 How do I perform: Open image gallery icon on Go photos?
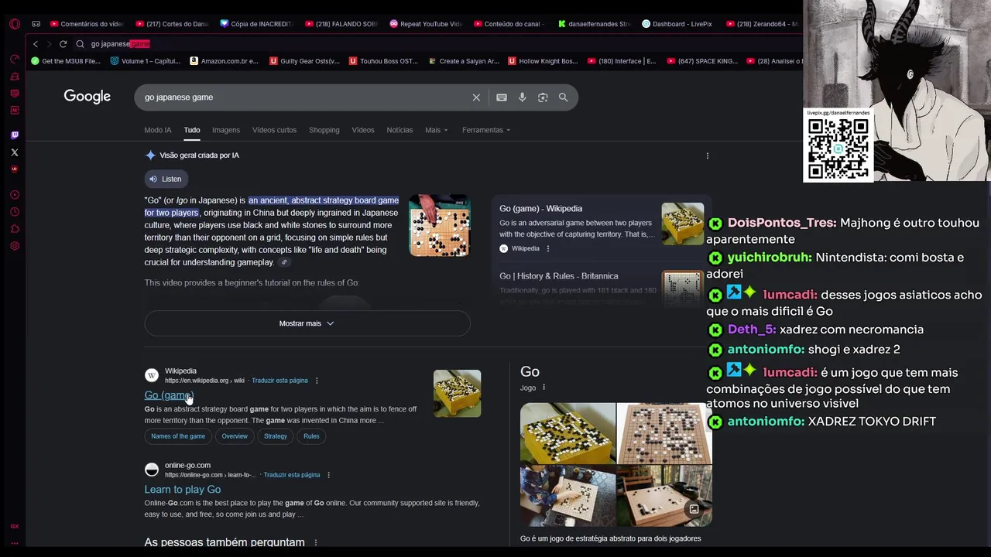coord(694,509)
